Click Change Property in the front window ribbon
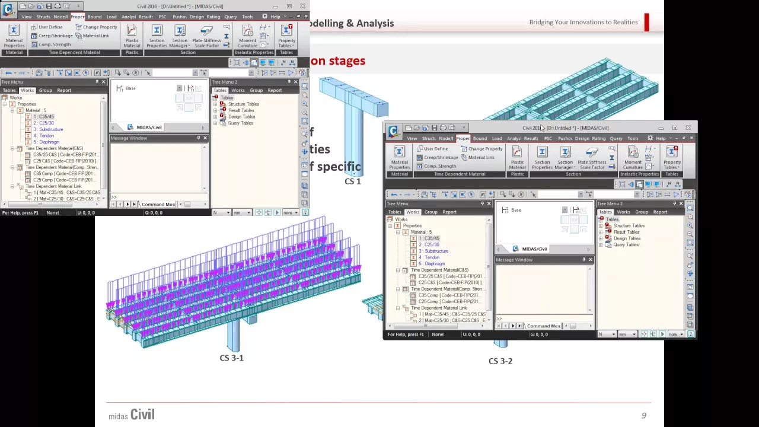This screenshot has height=427, width=759. pos(481,149)
